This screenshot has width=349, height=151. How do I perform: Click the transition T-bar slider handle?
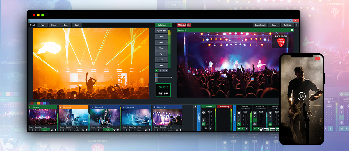tap(156, 78)
